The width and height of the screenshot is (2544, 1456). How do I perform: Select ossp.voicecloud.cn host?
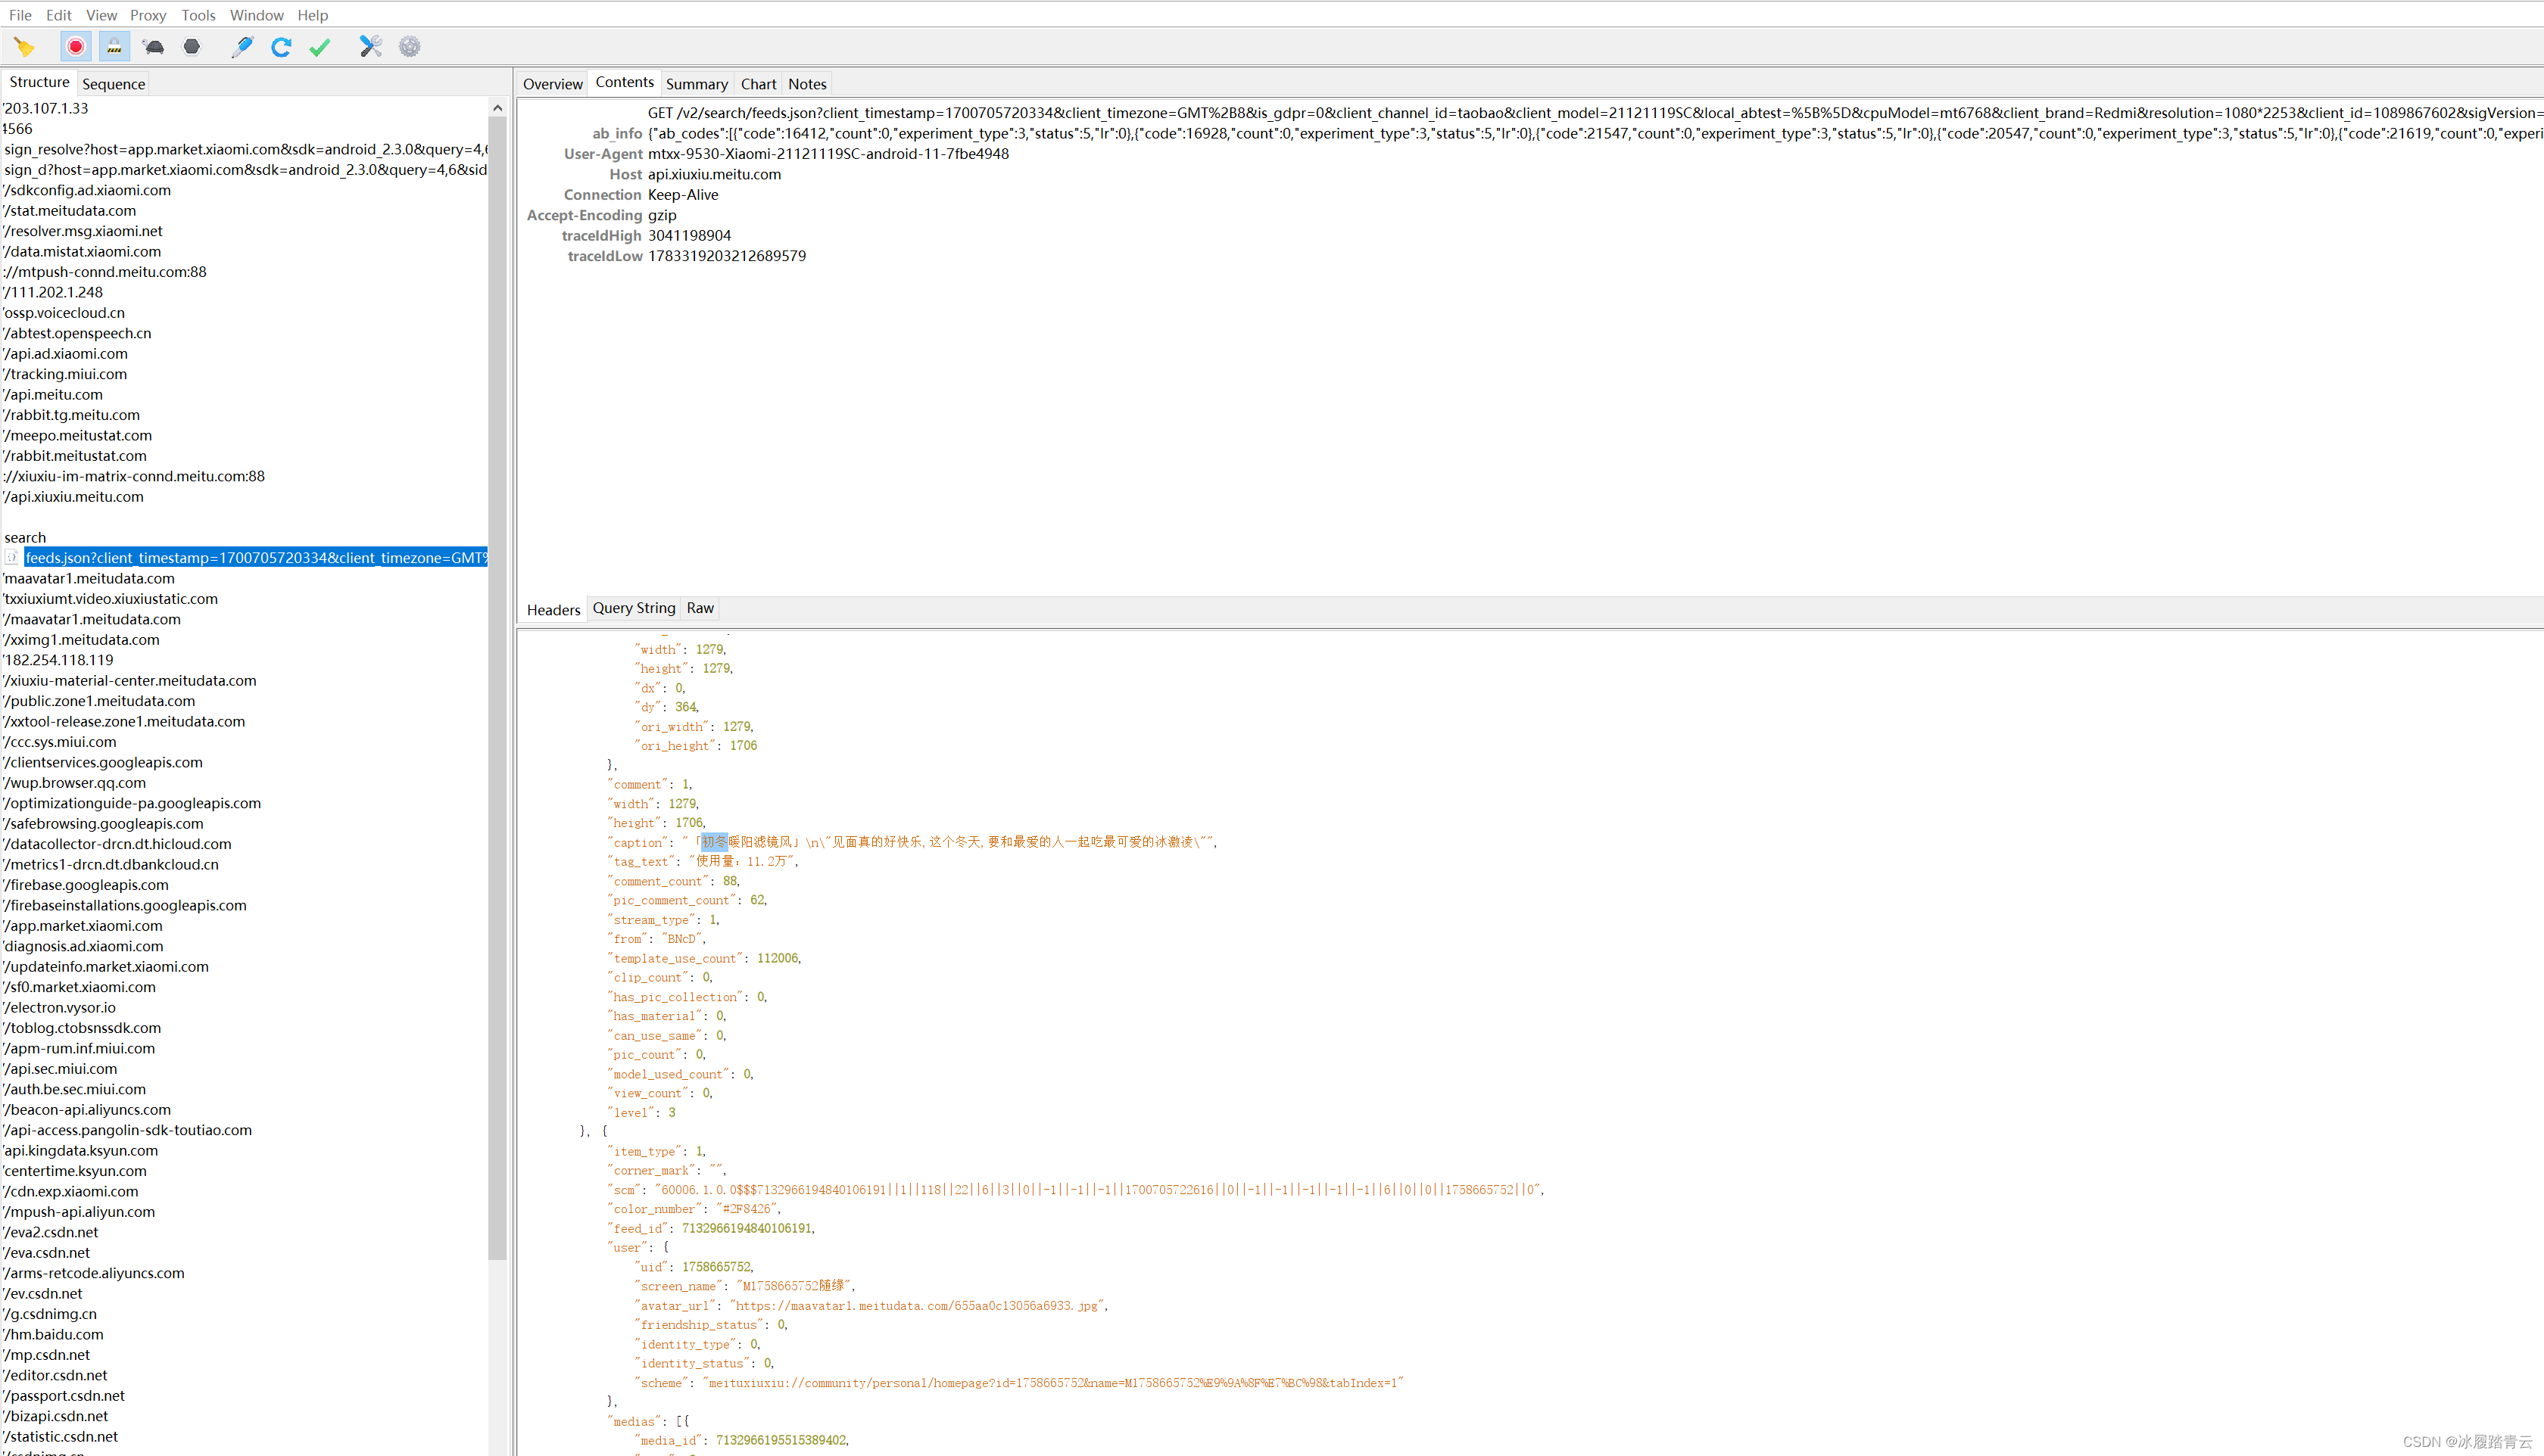click(64, 313)
